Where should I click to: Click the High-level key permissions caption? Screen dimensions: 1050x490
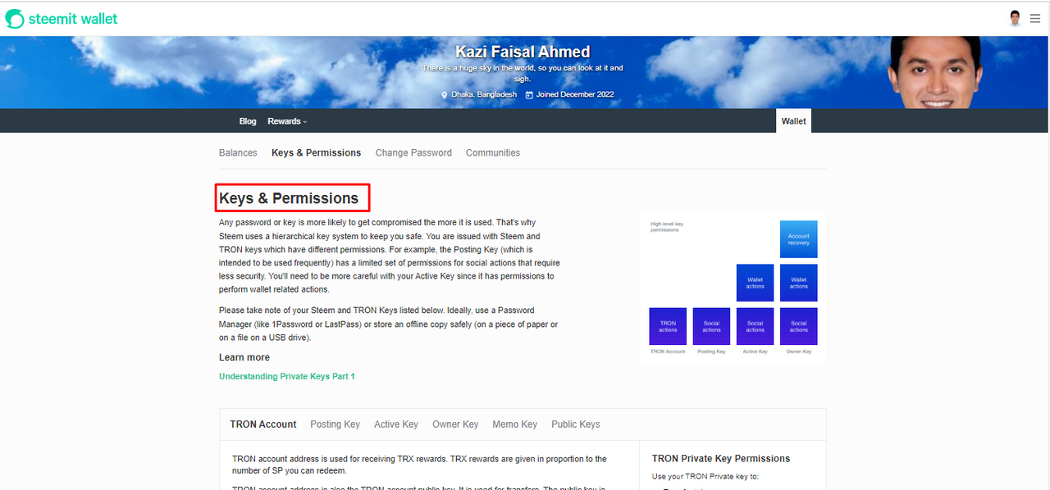tap(667, 227)
